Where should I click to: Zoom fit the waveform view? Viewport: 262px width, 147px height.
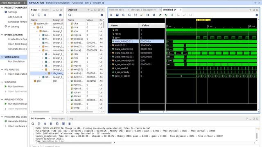[136, 15]
